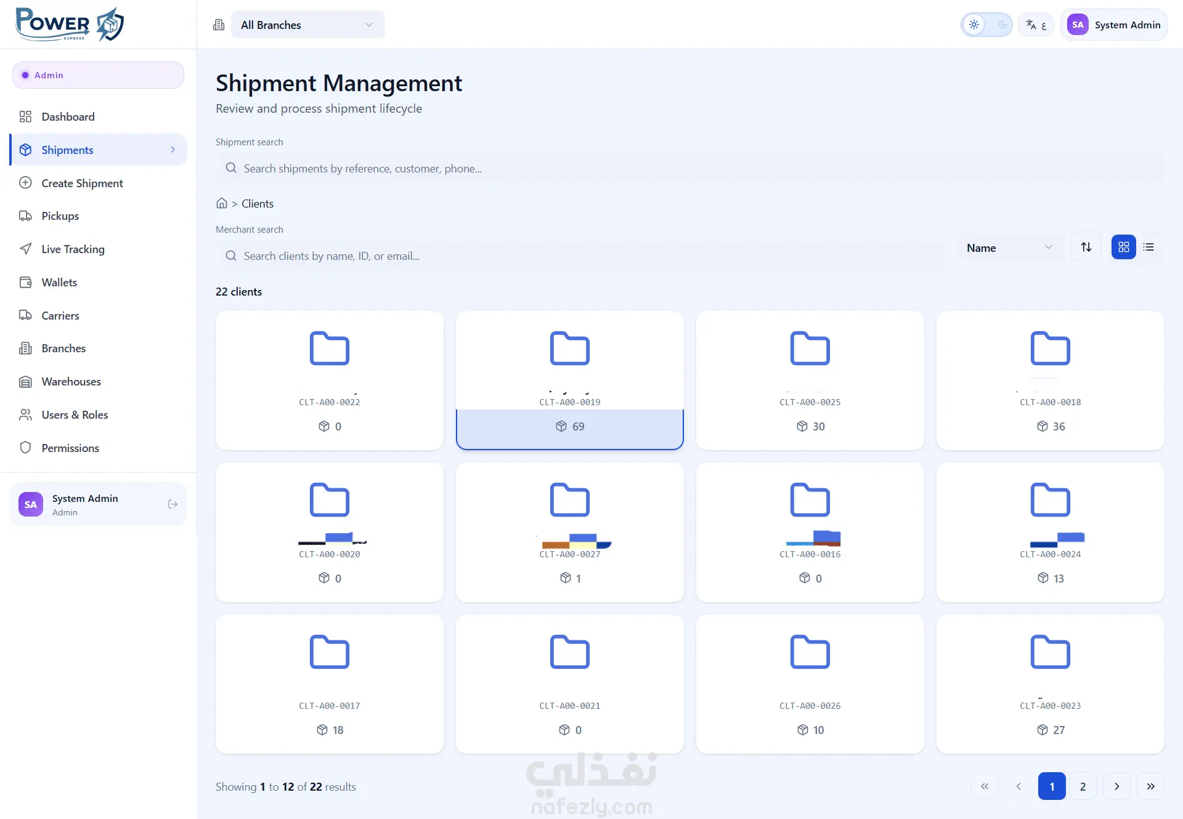Expand the Shipments chevron arrow
The width and height of the screenshot is (1183, 819).
(x=173, y=150)
